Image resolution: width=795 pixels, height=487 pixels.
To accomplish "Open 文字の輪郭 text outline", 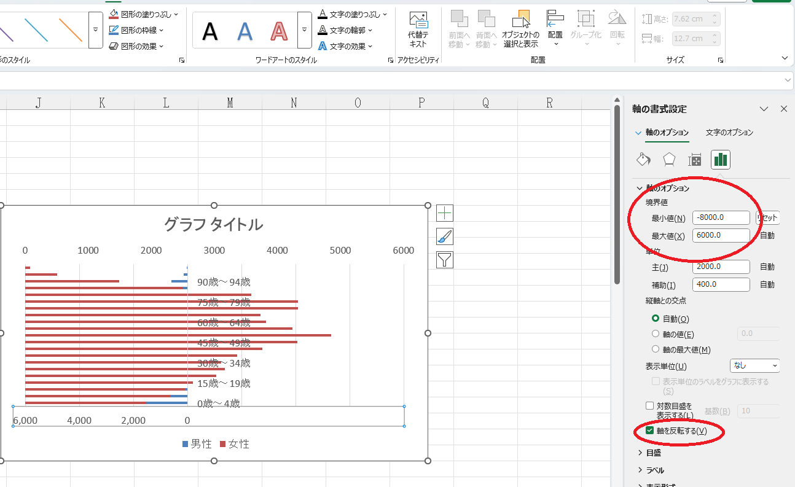I will pyautogui.click(x=346, y=30).
